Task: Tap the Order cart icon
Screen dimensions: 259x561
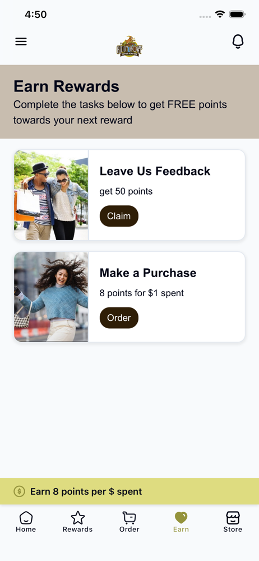Action: [x=129, y=517]
